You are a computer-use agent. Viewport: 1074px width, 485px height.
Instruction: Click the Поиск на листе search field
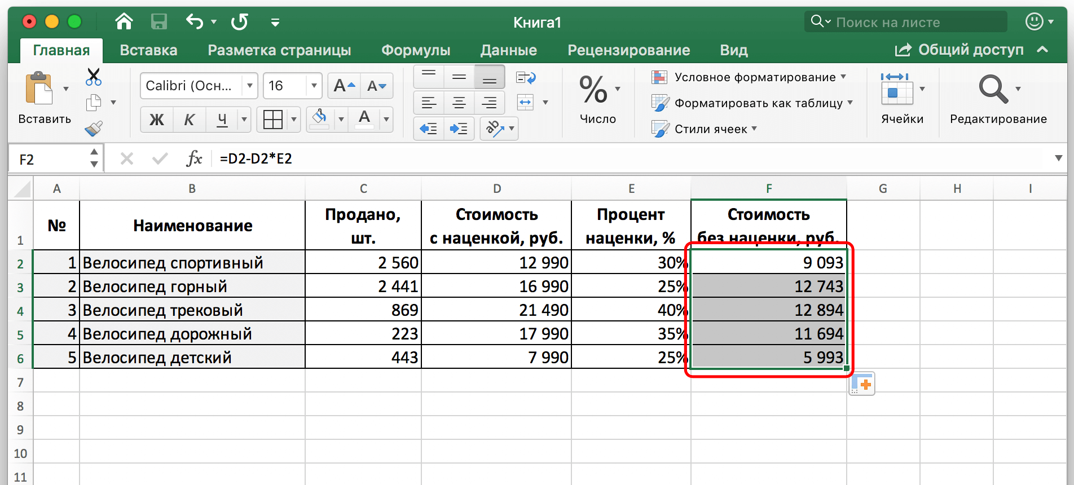click(x=906, y=22)
